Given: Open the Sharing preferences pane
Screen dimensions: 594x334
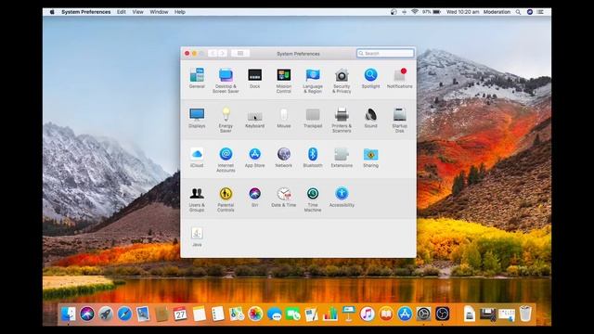Looking at the screenshot, I should click(370, 157).
